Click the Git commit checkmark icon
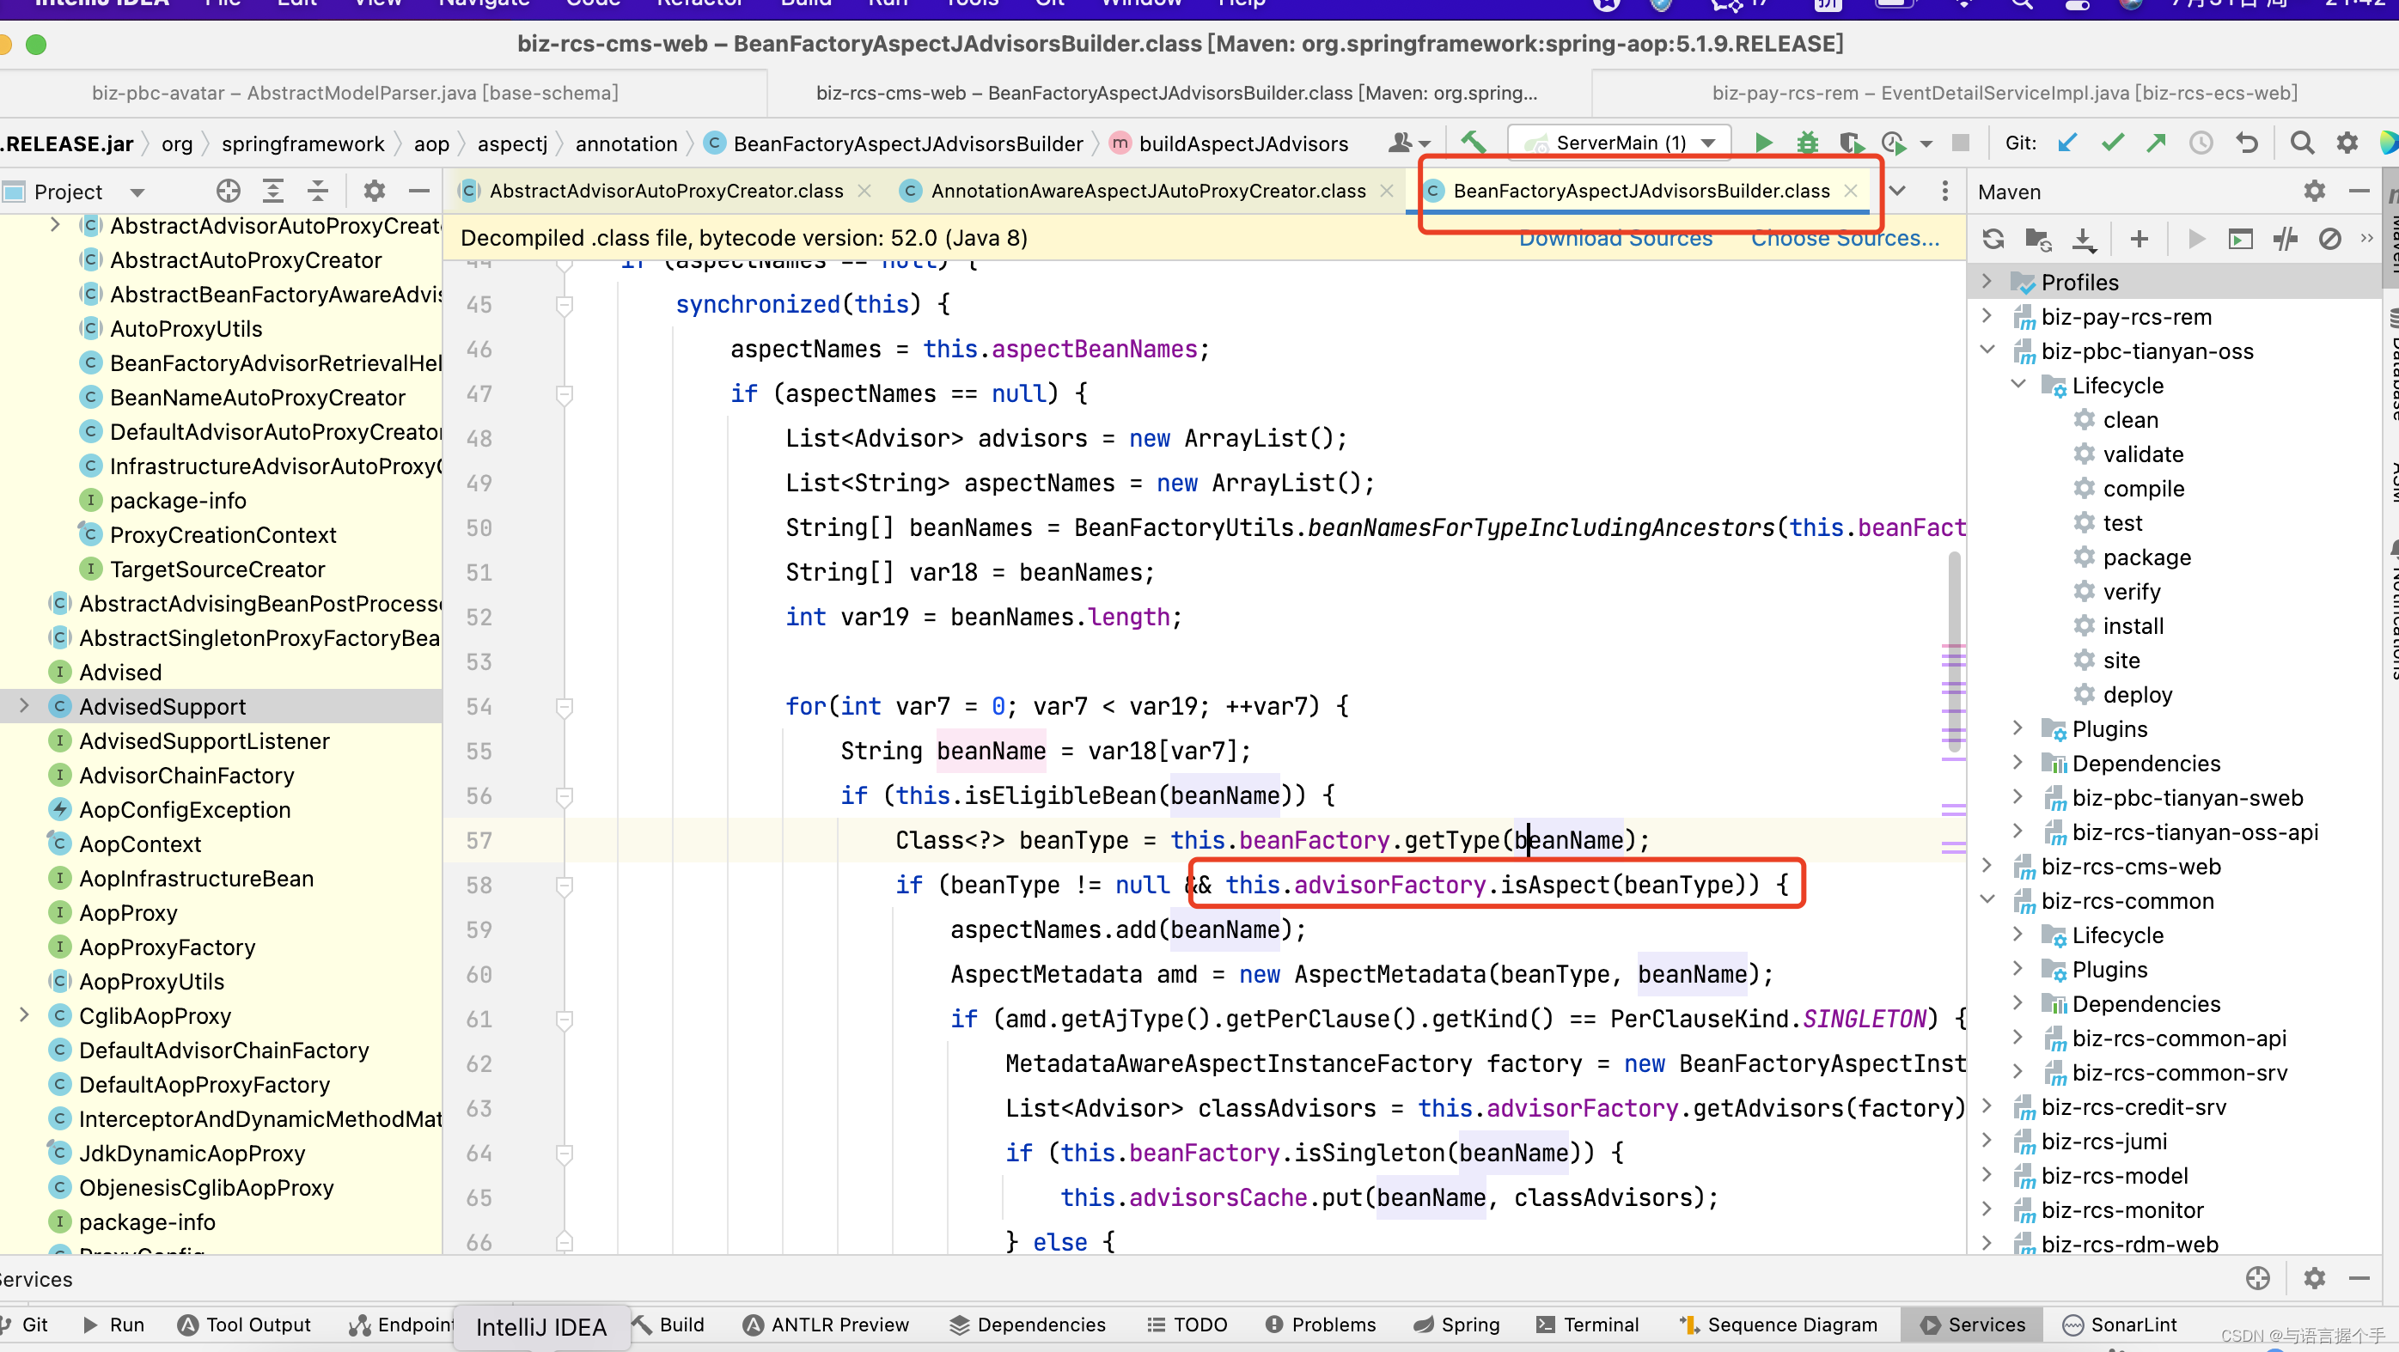 (2112, 143)
